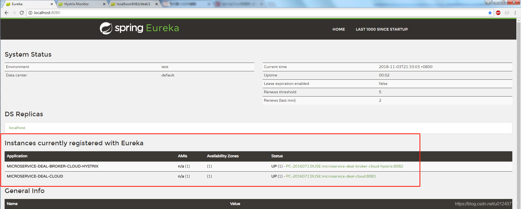Click the n/a (1) AMIs cell for MICROSERVICE-DEAL-CLOUD

pyautogui.click(x=184, y=176)
